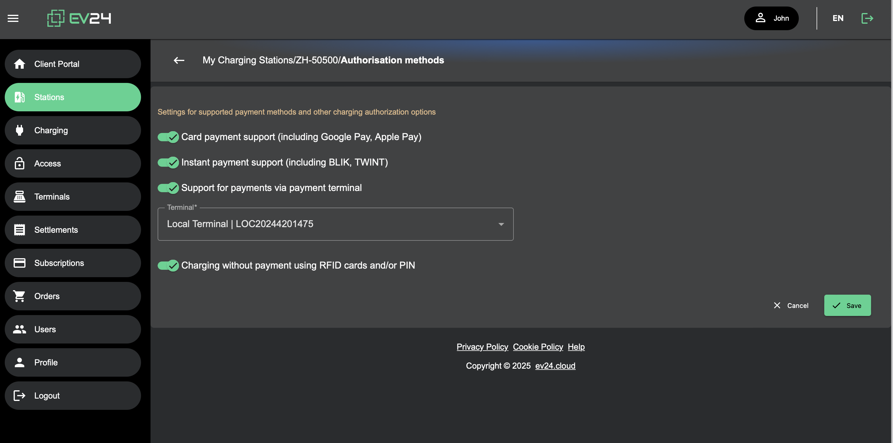Click the John profile button
Viewport: 893px width, 443px height.
[771, 18]
